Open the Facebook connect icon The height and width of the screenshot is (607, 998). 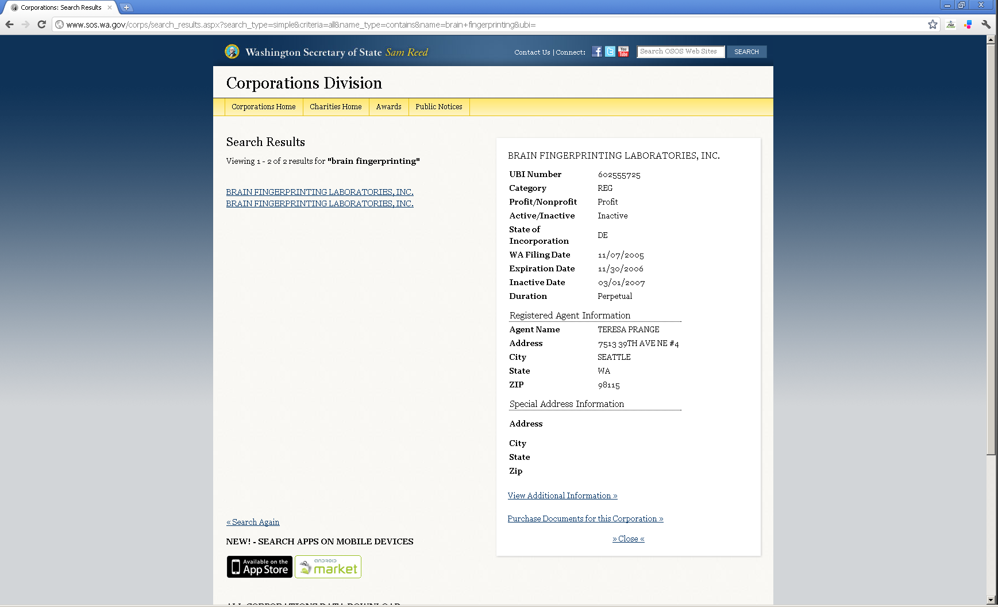point(597,52)
